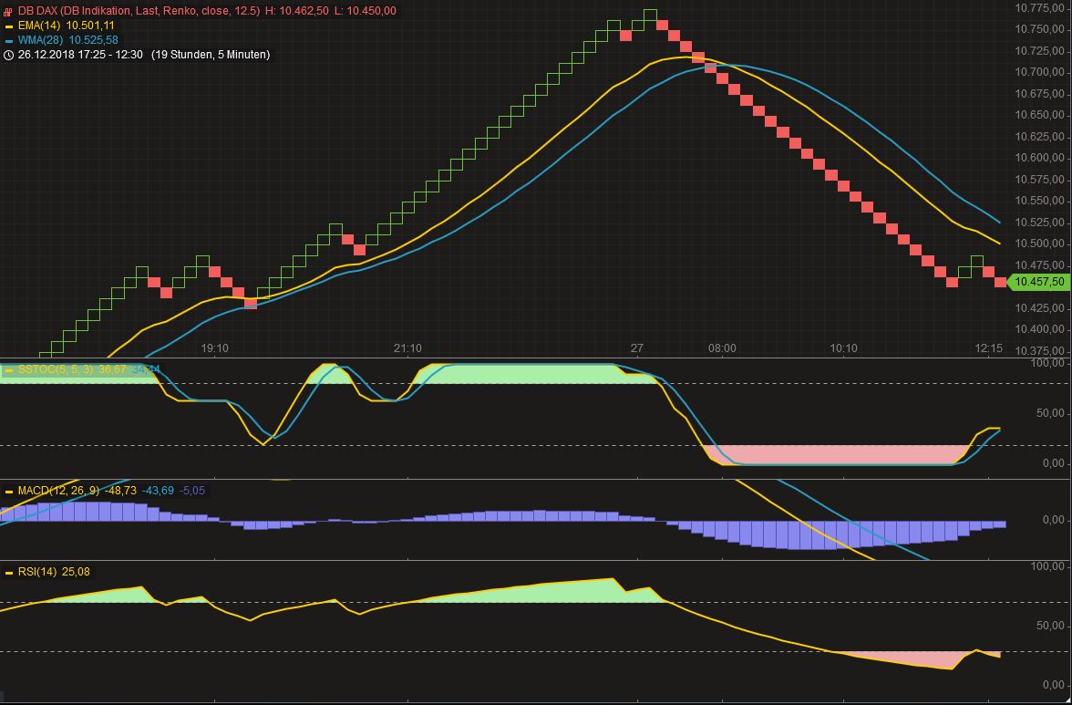Click the 100,00 scale label in the SSTOC panel

(1049, 363)
